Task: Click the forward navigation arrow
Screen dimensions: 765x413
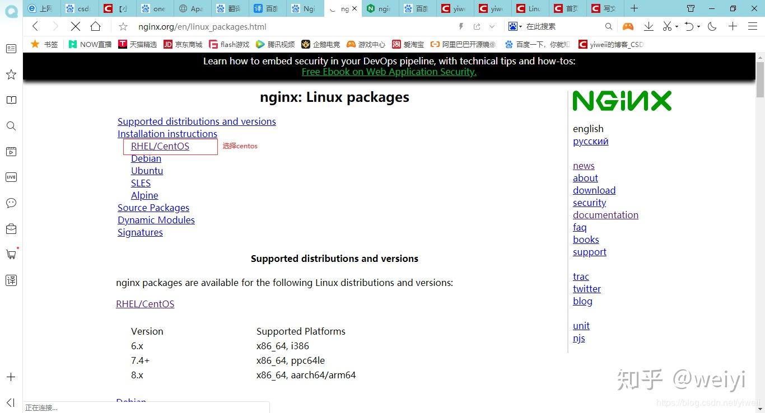Action: click(x=55, y=26)
